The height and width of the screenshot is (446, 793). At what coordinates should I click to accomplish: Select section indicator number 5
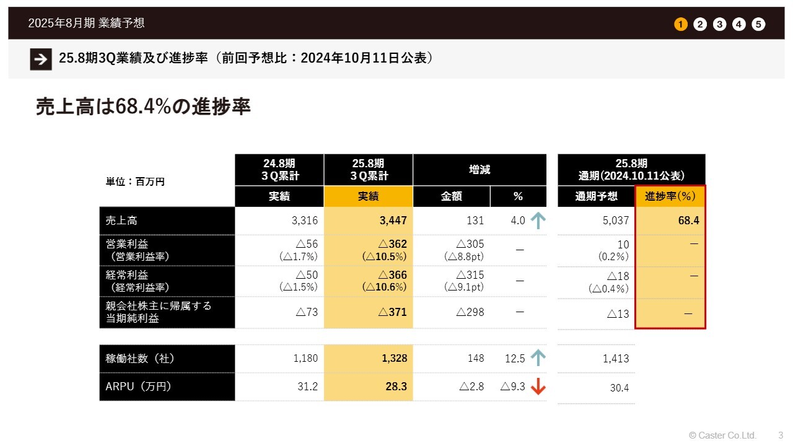click(758, 24)
